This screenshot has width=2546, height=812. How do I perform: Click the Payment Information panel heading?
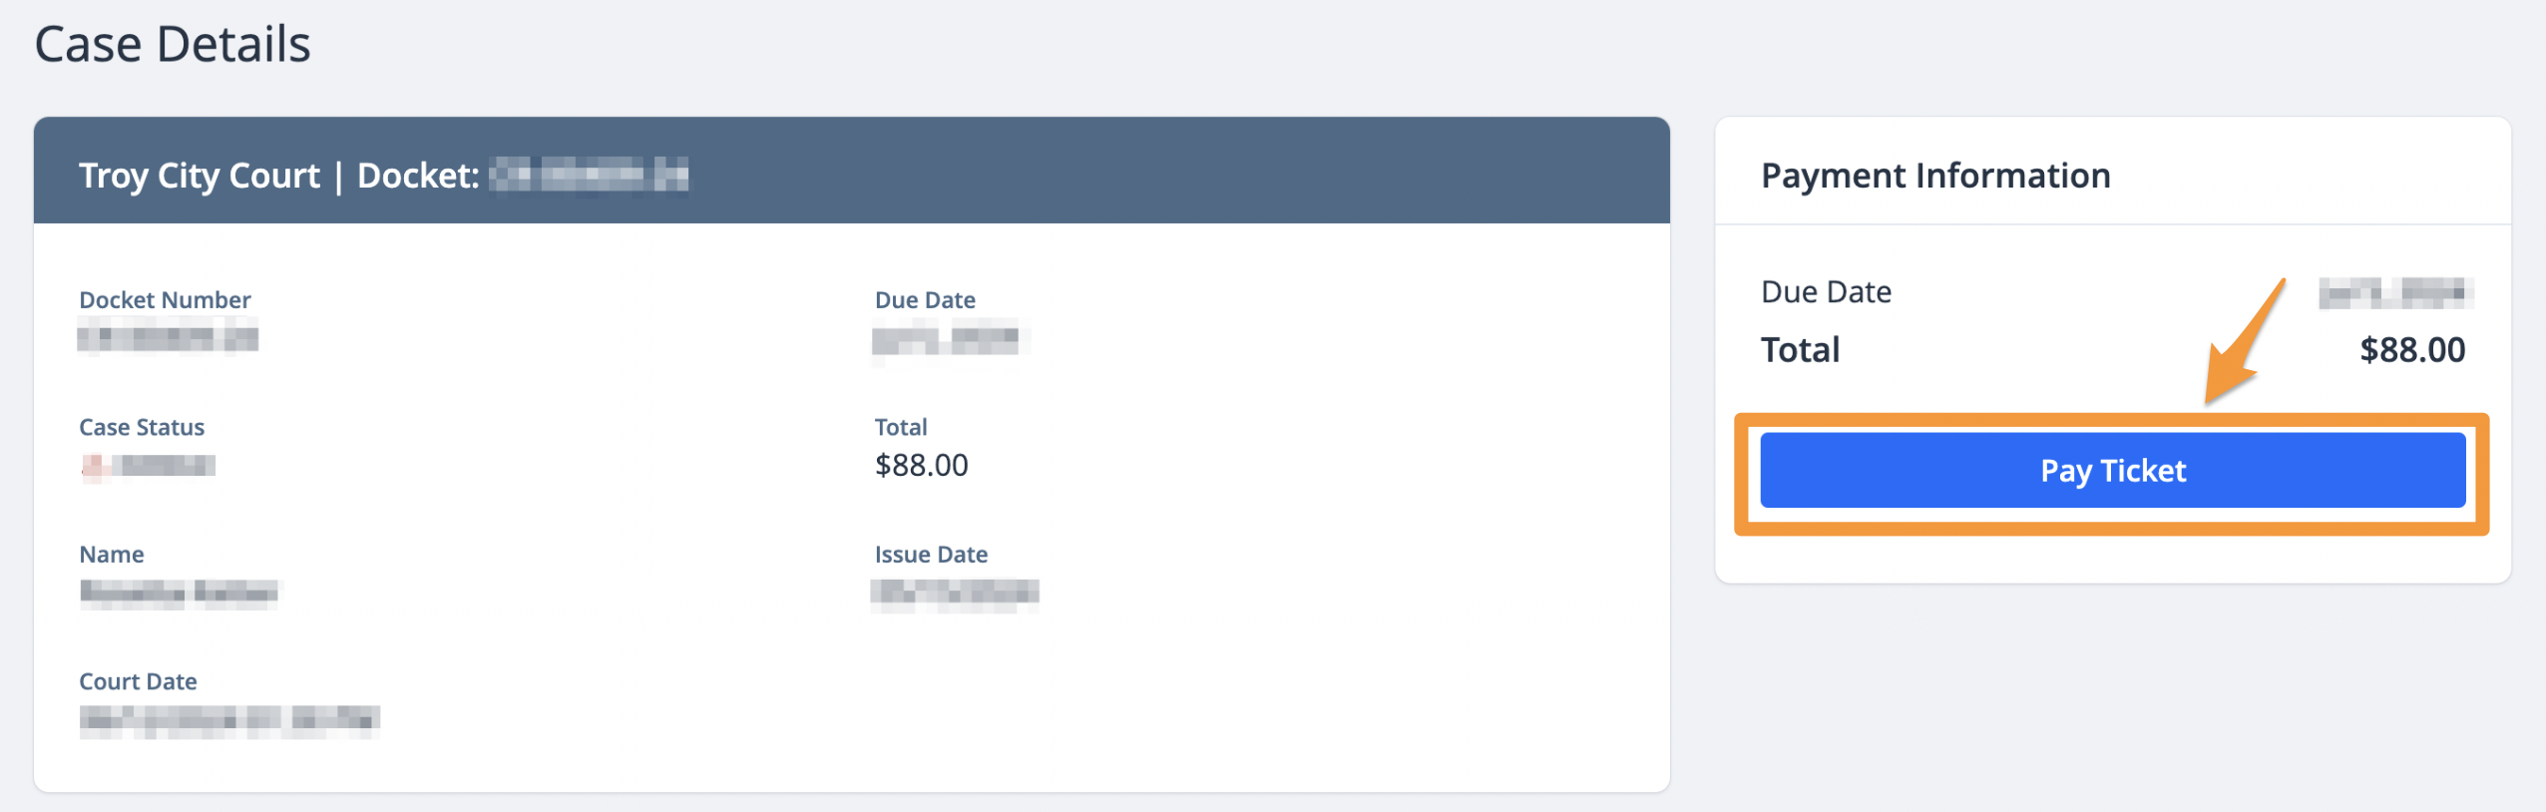[1934, 175]
